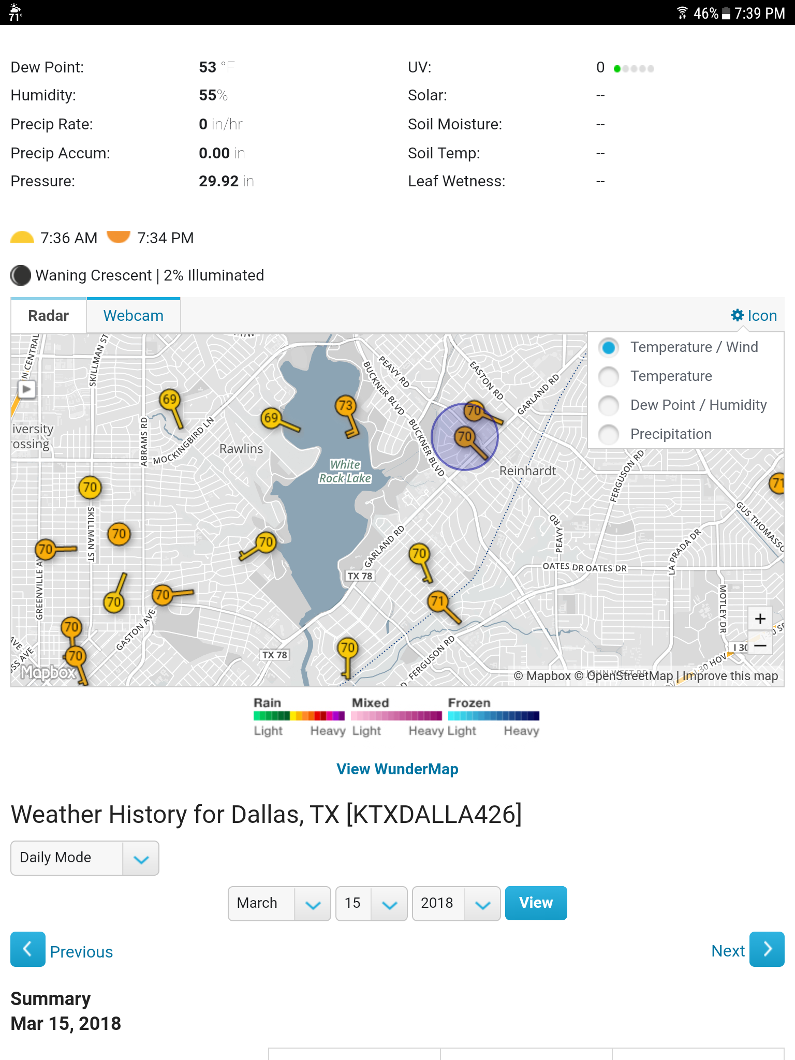This screenshot has width=795, height=1060.
Task: Select the 69 station marker beside Rawlins
Action: 271,418
